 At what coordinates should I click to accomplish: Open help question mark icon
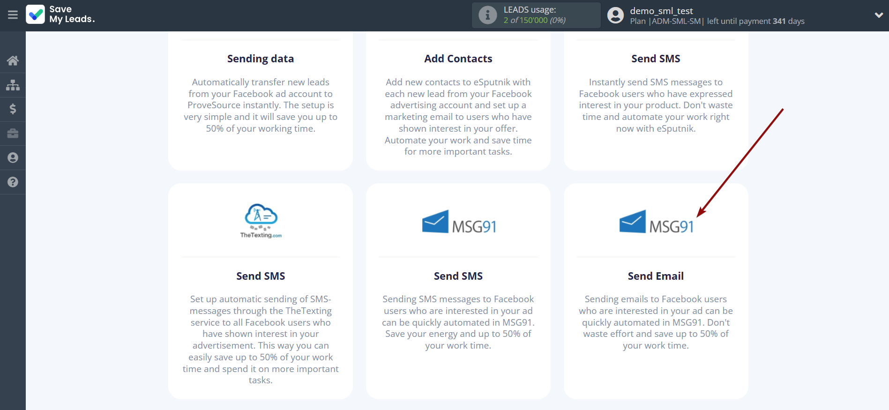[x=13, y=182]
